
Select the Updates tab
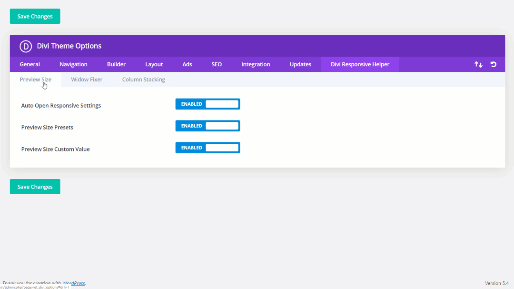point(300,64)
